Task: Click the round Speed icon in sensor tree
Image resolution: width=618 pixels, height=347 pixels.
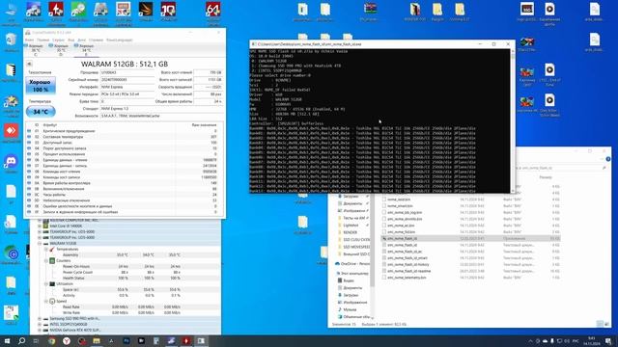Action: 52,302
